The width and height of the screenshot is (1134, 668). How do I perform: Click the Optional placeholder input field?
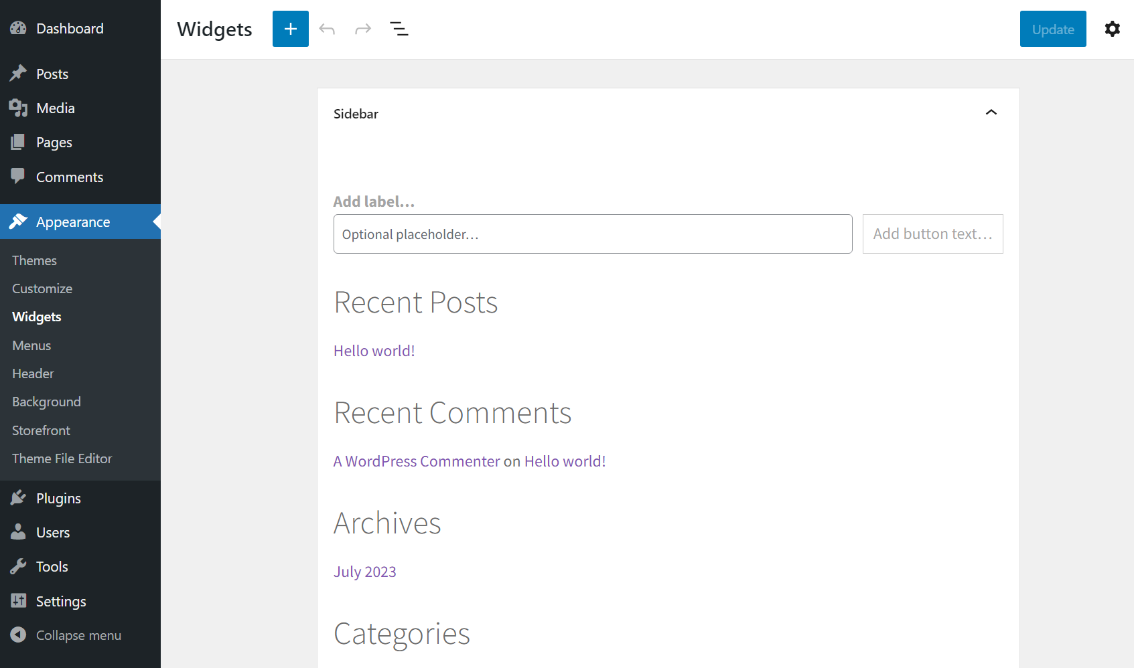coord(593,234)
